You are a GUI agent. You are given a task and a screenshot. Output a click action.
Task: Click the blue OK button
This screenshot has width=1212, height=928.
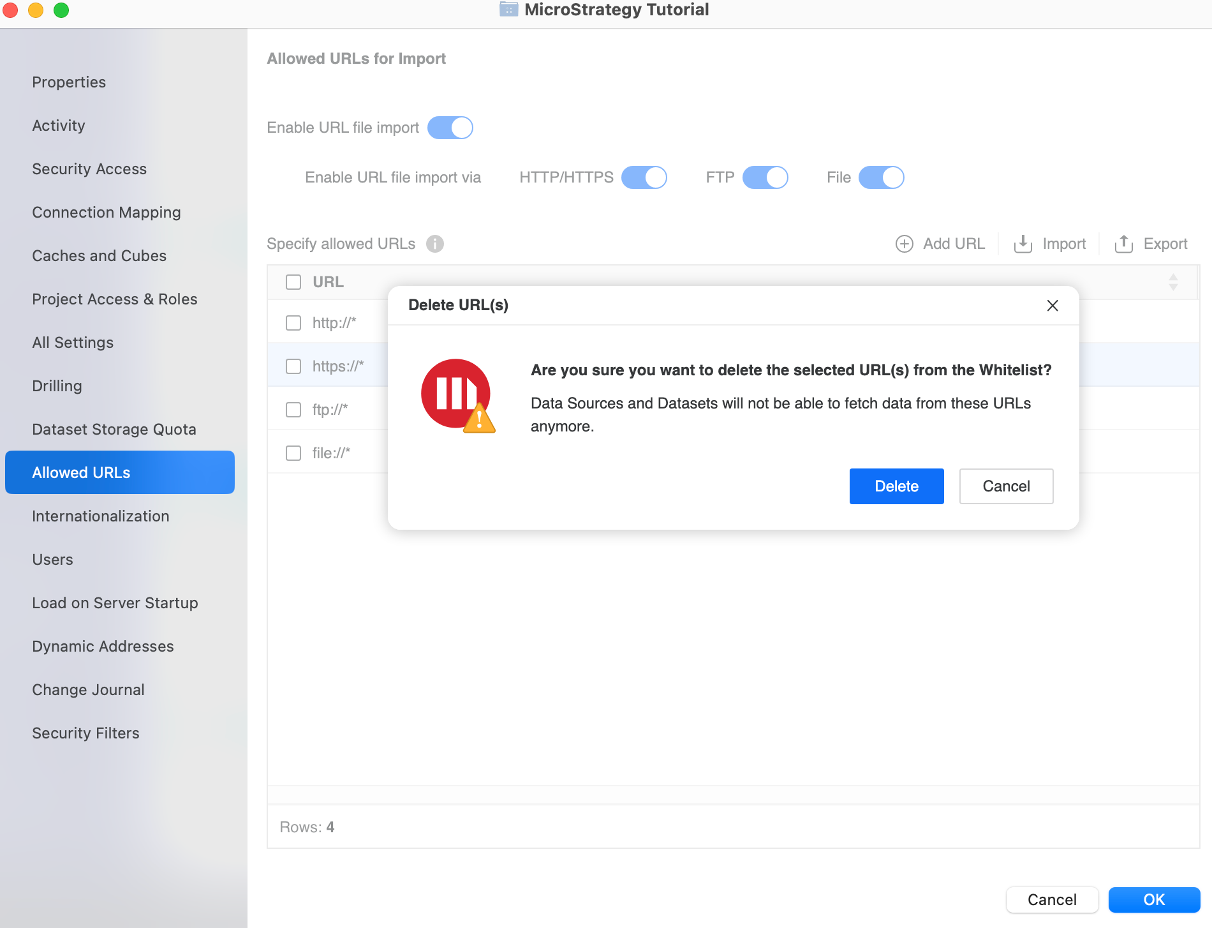(x=1154, y=900)
